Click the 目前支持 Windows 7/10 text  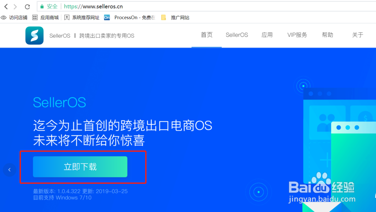[x=62, y=198]
